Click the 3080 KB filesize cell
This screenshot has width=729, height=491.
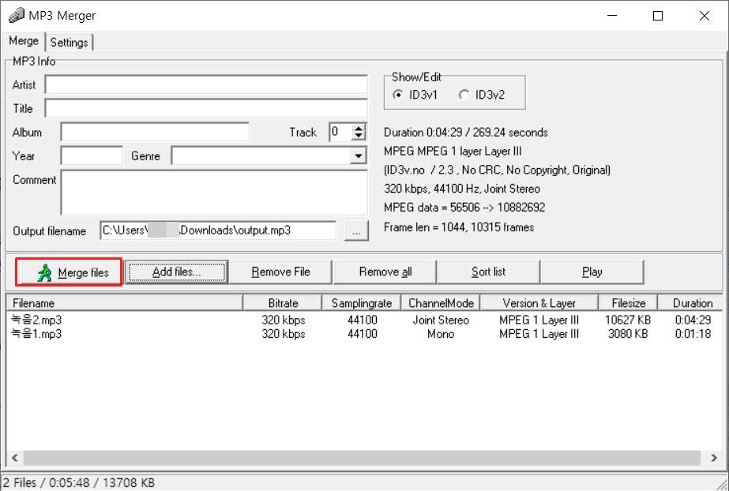click(x=628, y=334)
